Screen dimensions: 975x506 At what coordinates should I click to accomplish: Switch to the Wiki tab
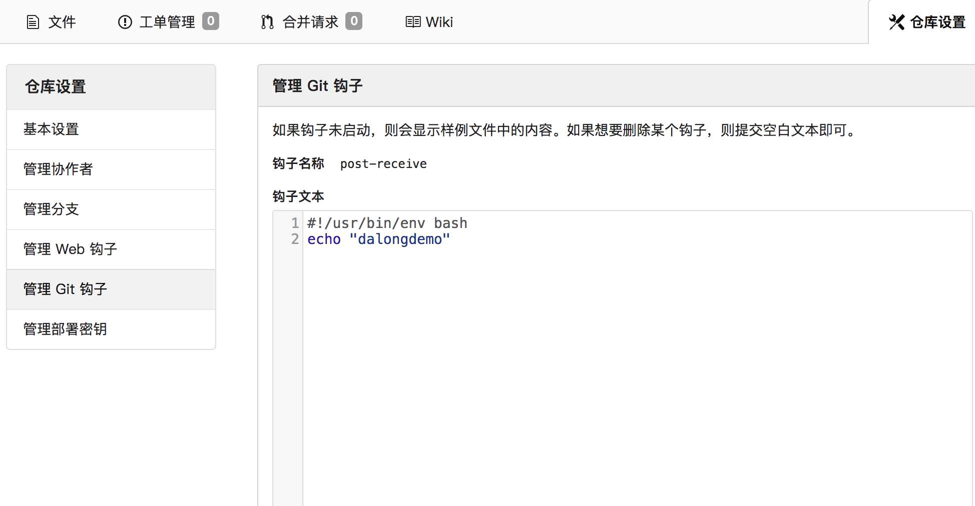429,22
